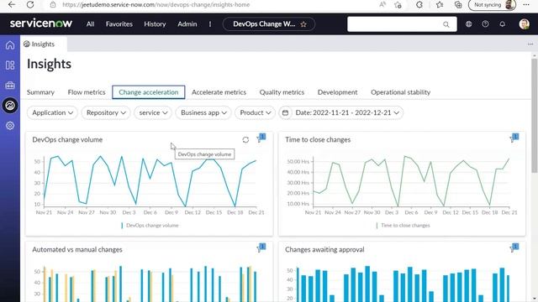Click the browser back arrow

12,5
